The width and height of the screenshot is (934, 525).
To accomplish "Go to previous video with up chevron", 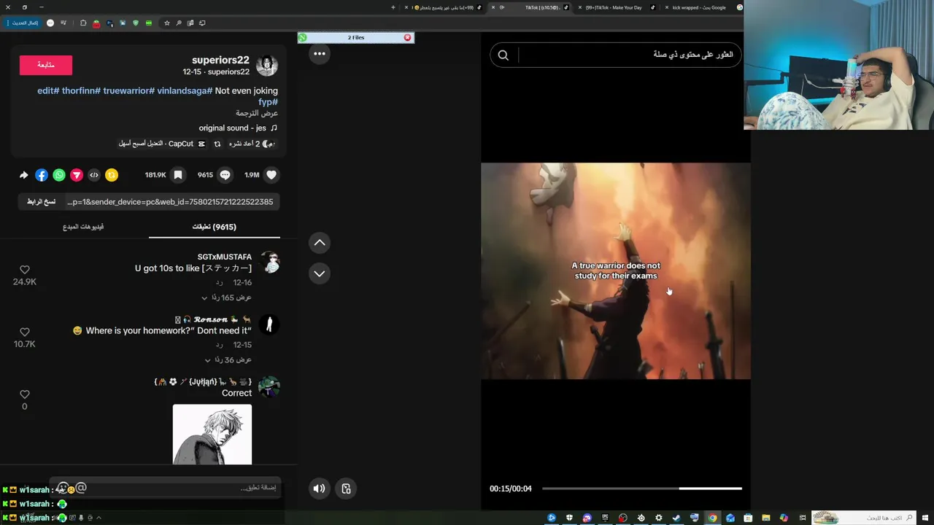I will pos(319,243).
